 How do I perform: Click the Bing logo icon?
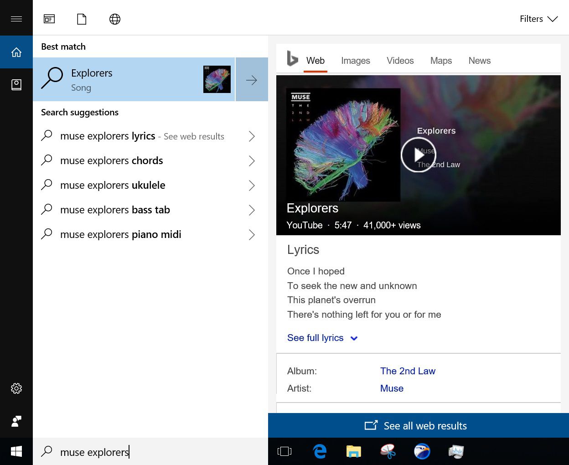click(292, 59)
